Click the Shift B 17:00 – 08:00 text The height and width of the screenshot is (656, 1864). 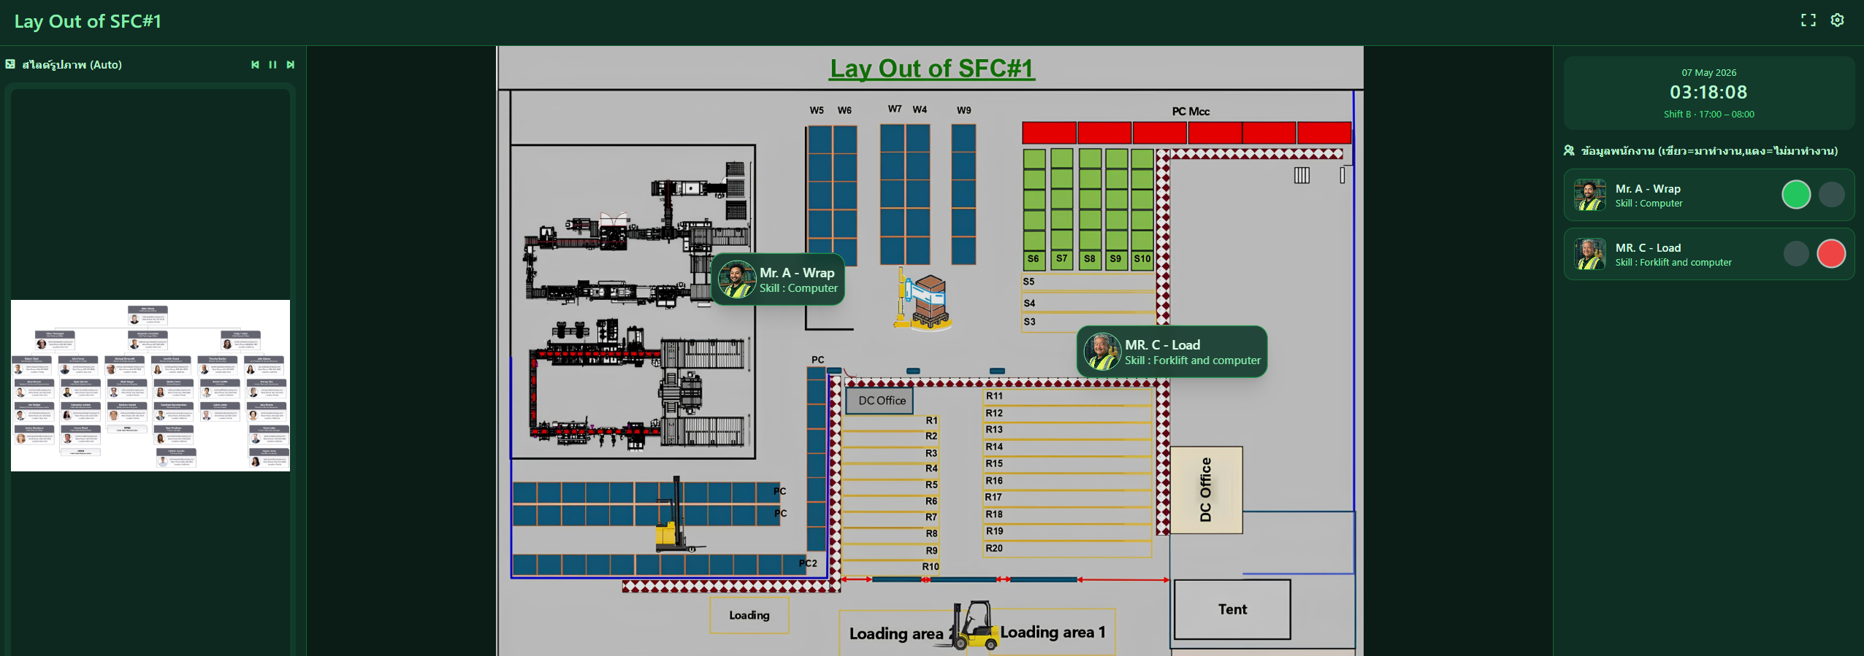pos(1708,115)
